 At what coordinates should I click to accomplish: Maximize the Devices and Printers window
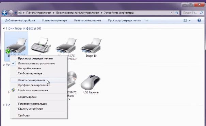click(x=191, y=5)
